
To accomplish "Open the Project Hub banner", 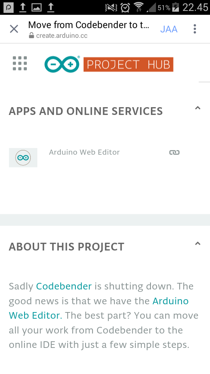I will click(128, 64).
